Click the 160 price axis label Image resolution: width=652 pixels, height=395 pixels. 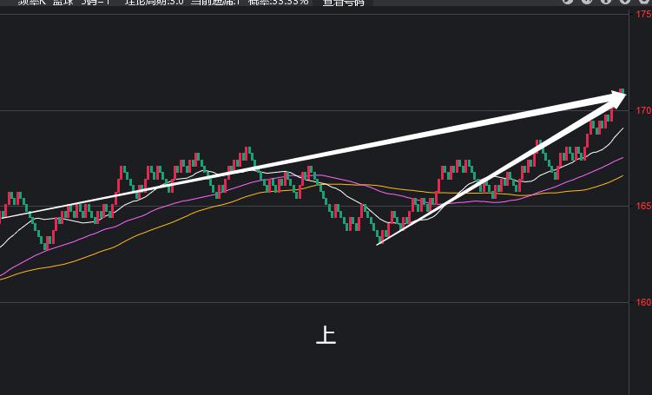tap(642, 303)
